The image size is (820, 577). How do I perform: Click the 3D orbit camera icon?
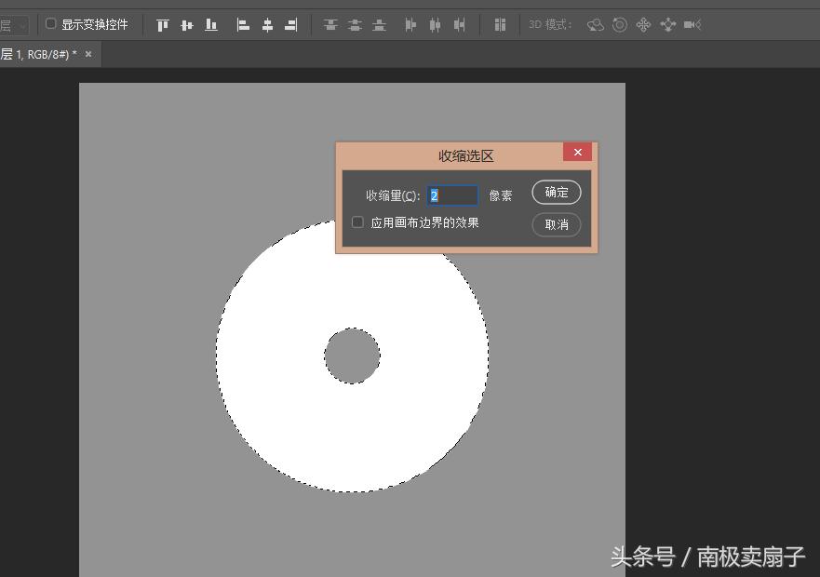[x=596, y=24]
